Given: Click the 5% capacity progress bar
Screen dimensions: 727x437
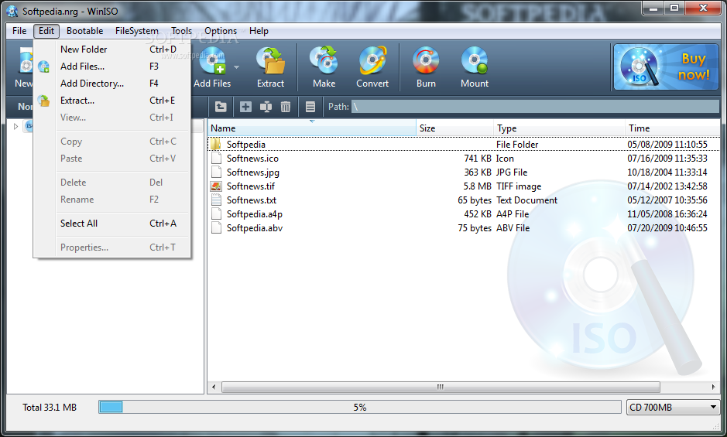Looking at the screenshot, I should [x=360, y=408].
